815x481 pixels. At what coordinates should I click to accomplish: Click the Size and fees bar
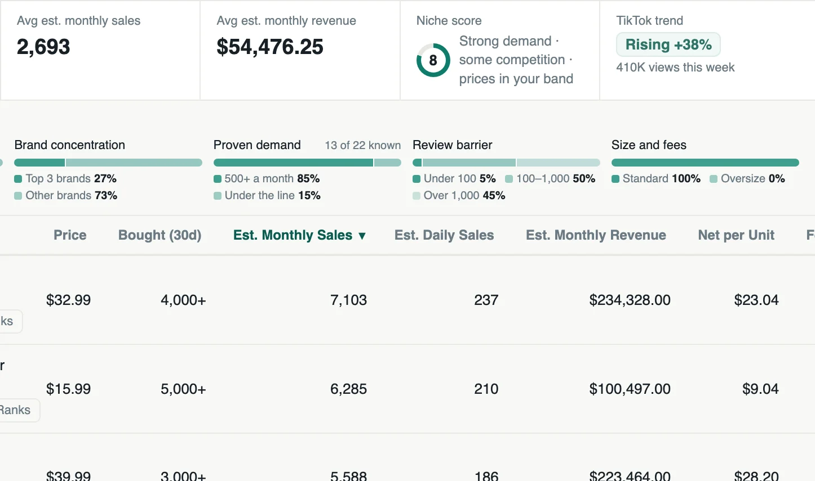click(705, 163)
